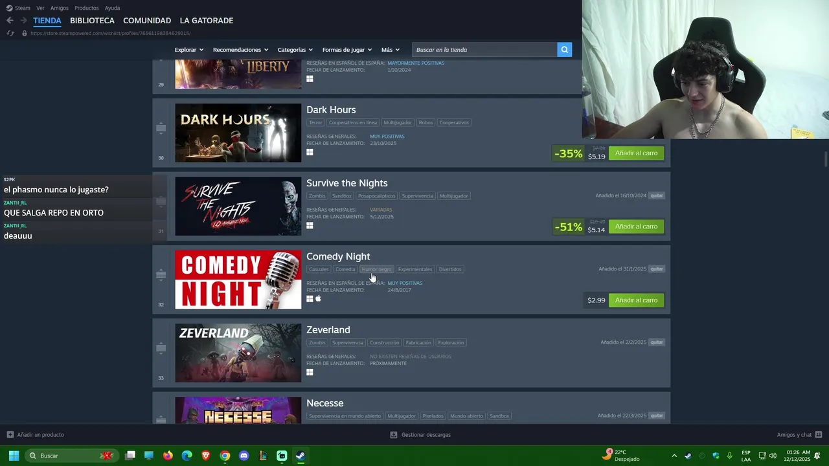Image resolution: width=829 pixels, height=466 pixels.
Task: Add Dark Hours to the cart
Action: coord(636,153)
